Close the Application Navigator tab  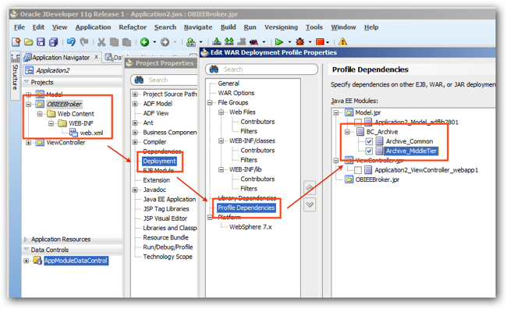coord(97,57)
